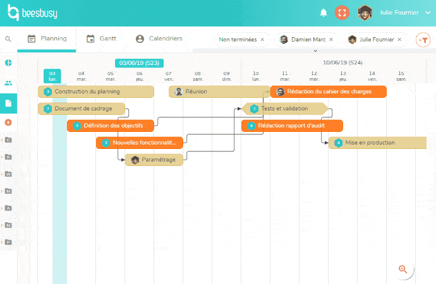This screenshot has height=284, width=436.
Task: Click the Julie Fournier filter chip
Action: tap(375, 39)
